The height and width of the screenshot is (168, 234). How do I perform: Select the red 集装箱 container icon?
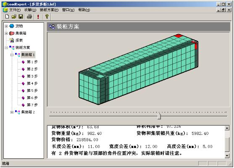click(x=12, y=33)
